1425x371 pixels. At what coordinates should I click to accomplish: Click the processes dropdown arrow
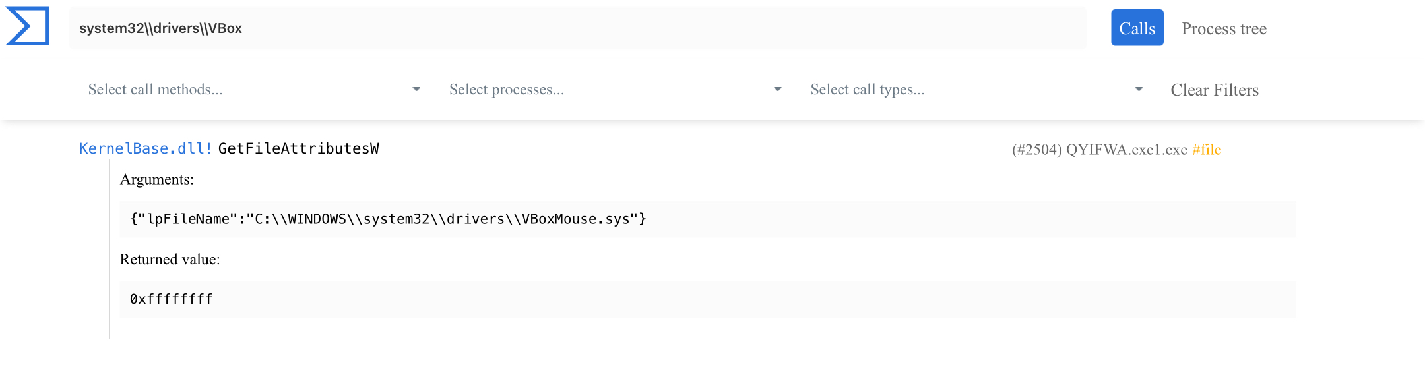coord(778,90)
